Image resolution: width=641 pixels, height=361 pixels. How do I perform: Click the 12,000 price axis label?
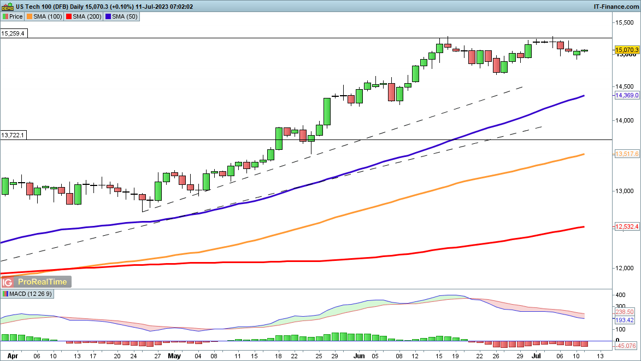[x=625, y=268]
